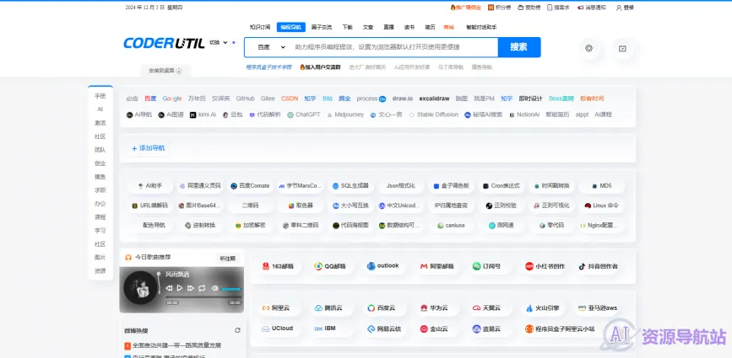
Task: Open the 阿里云 shortcut
Action: (x=277, y=307)
